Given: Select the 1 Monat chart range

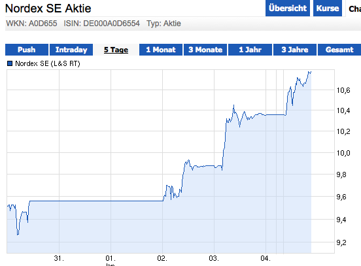Looking at the screenshot, I should (x=161, y=50).
